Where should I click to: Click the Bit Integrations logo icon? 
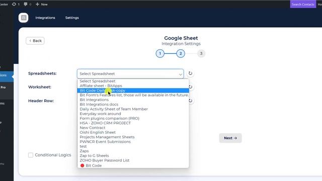click(24, 18)
